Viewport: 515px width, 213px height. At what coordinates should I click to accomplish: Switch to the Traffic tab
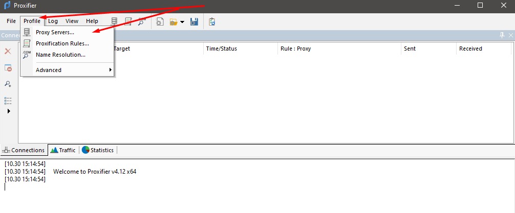pyautogui.click(x=63, y=150)
